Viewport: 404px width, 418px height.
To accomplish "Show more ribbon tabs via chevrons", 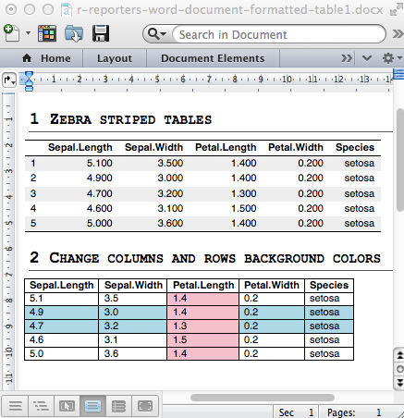I will (347, 58).
